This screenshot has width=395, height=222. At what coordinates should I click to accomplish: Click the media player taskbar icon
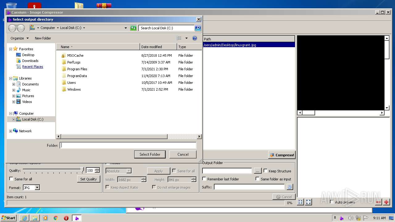pos(45,218)
